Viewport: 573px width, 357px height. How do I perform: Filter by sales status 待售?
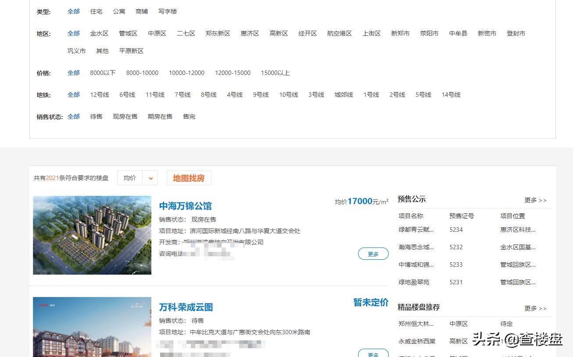(96, 116)
